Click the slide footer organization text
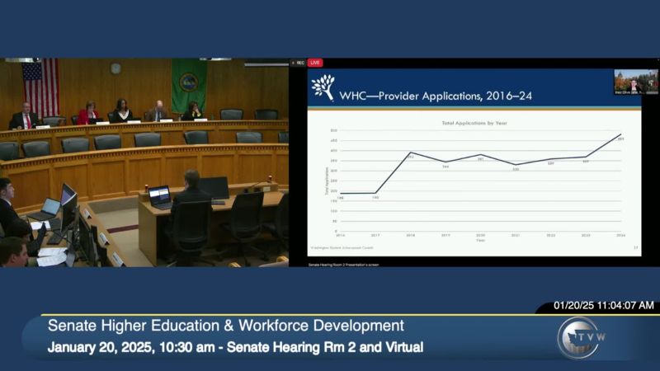 pos(342,248)
